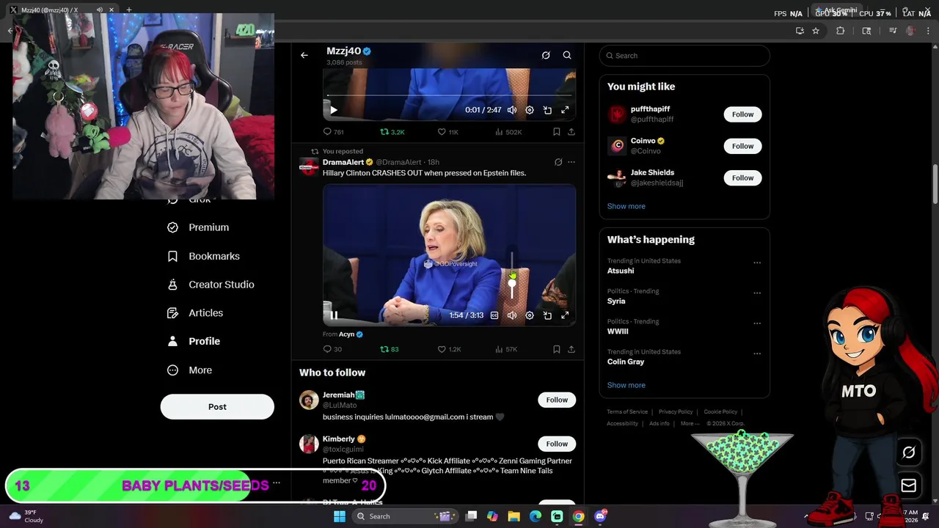Expand footer More dropdown
This screenshot has width=939, height=528.
[690, 423]
